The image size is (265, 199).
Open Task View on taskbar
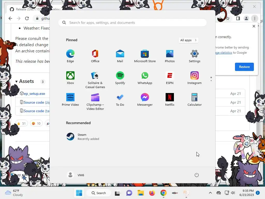pos(117,193)
